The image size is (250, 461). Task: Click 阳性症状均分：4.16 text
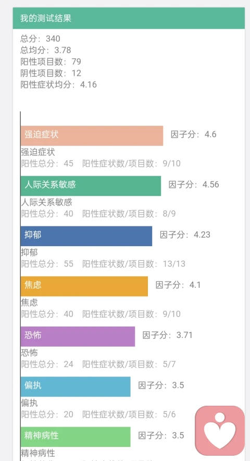pos(58,84)
